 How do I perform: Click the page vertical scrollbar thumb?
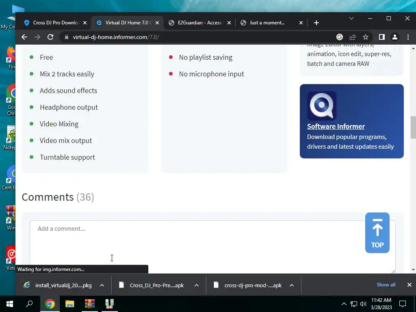[413, 127]
